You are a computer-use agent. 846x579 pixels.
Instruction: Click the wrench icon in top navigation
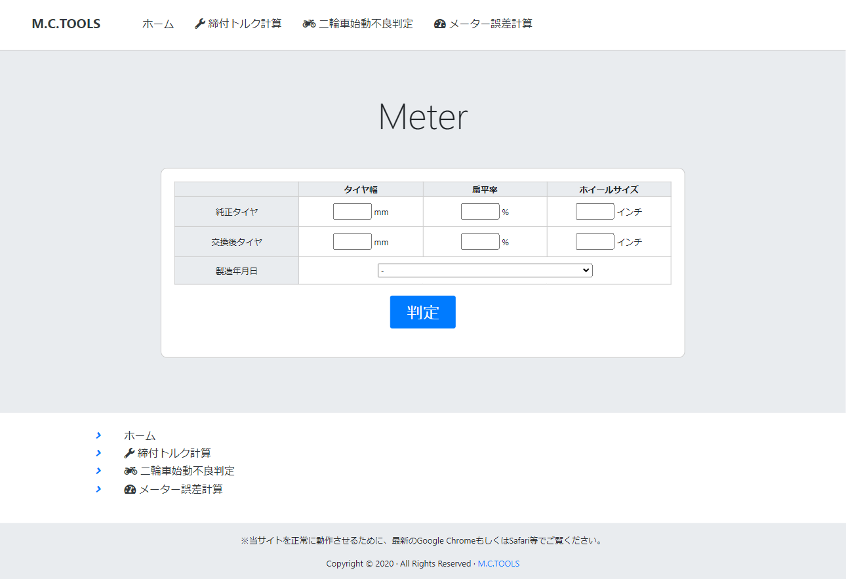click(x=200, y=24)
